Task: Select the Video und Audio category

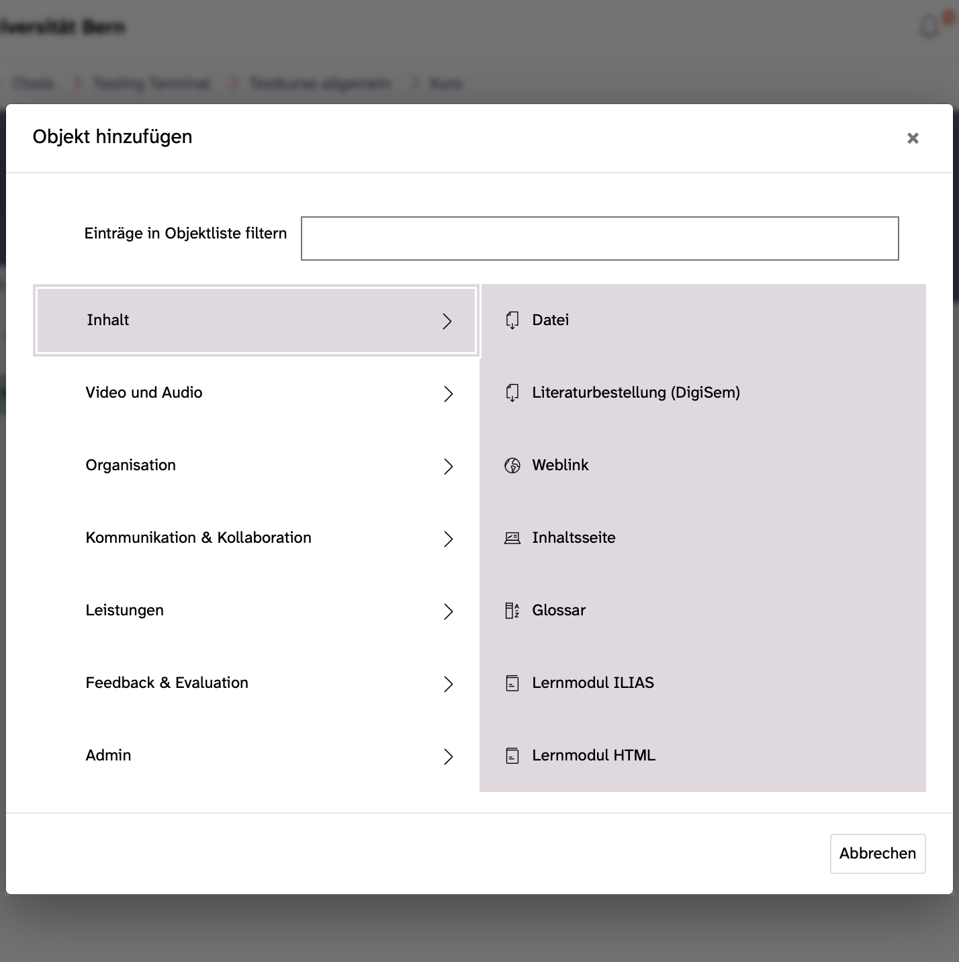Action: coord(256,393)
